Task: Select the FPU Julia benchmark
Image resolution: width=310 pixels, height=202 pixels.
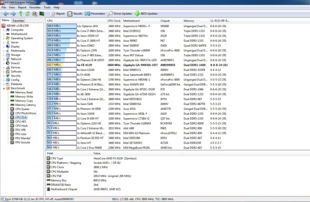Action: (x=21, y=134)
